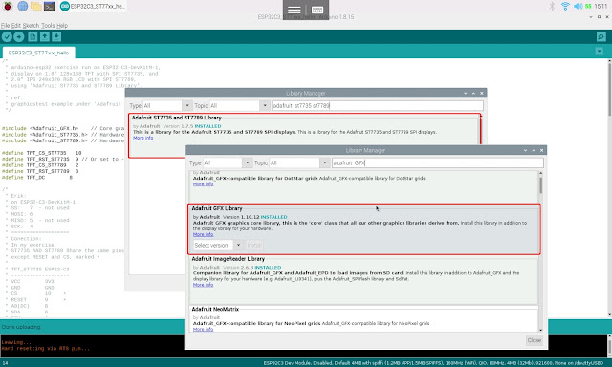Launch the terminal icon in taskbar
This screenshot has width=612, height=367.
pos(49,6)
